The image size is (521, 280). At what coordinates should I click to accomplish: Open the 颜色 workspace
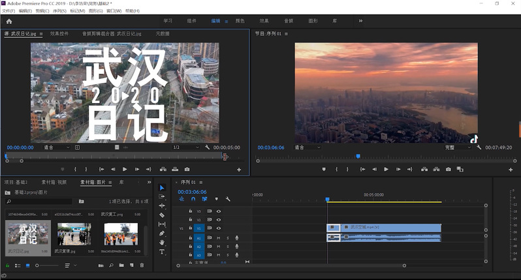240,21
